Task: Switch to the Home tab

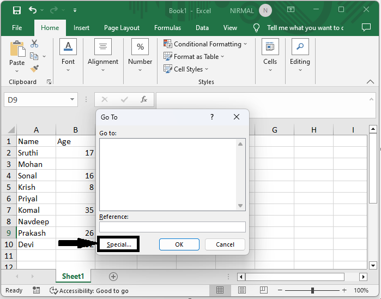Action: [x=50, y=28]
